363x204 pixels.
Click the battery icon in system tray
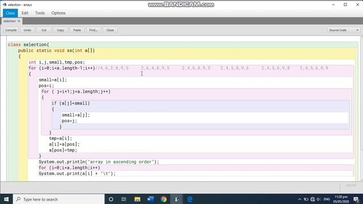pos(306,199)
